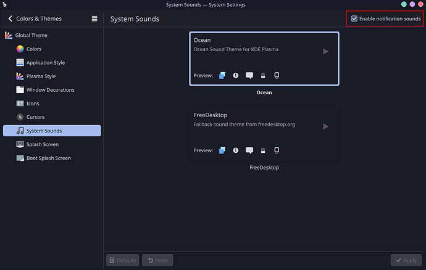
Task: Click "Ocean Sound Theme for KDE Plasma" text
Action: [236, 49]
